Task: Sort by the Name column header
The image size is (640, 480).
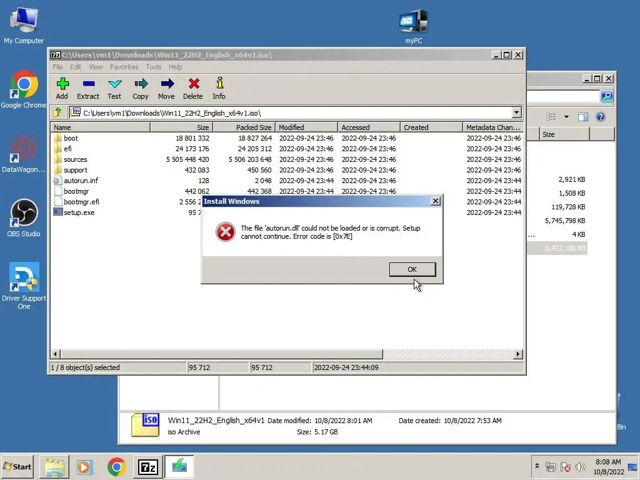Action: coord(101,127)
